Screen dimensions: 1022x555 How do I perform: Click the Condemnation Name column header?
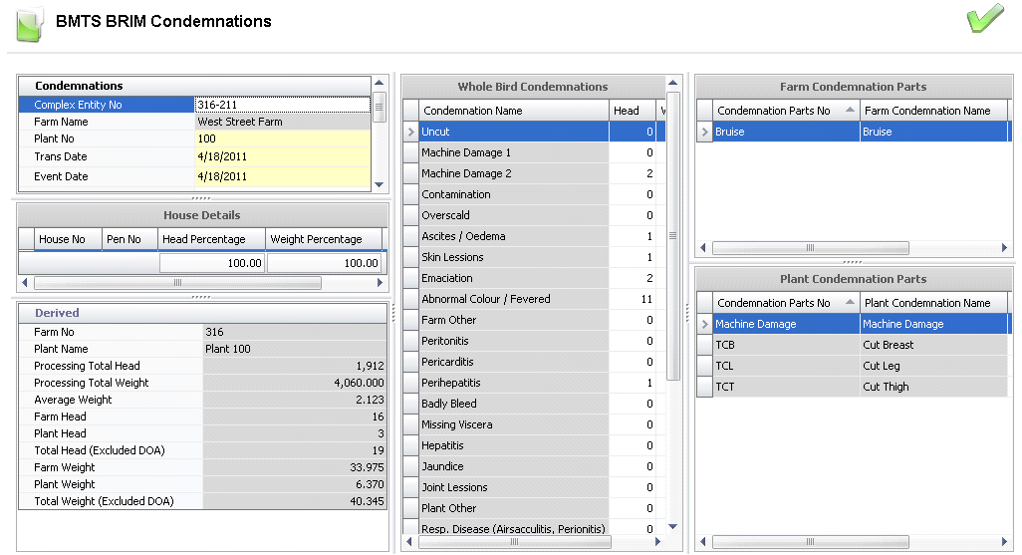click(512, 111)
